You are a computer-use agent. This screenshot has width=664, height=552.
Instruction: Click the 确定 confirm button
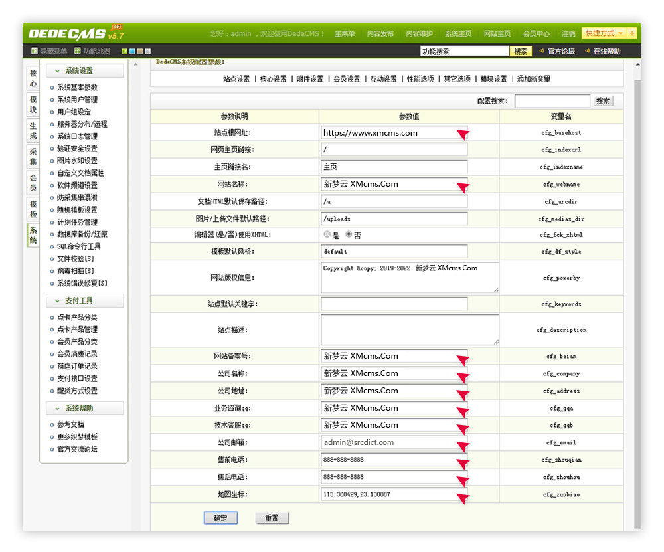220,517
